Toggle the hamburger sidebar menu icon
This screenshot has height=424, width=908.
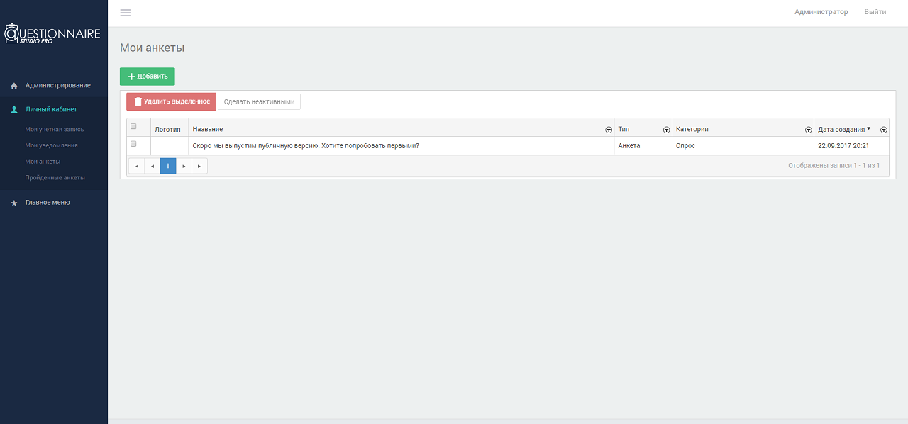(126, 13)
